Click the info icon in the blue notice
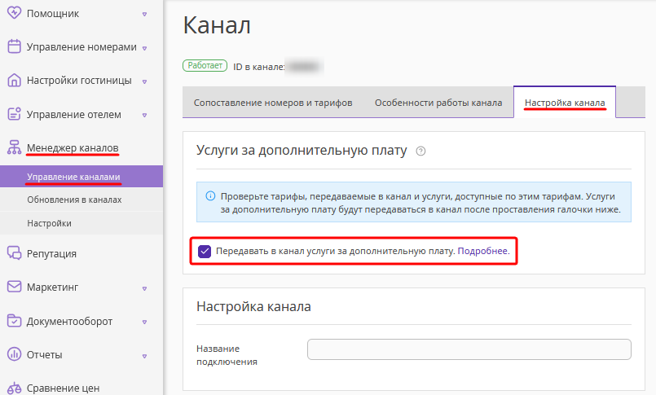Viewport: 656px width, 395px height. click(x=210, y=196)
